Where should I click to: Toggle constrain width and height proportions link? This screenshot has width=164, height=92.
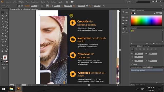(87, 6)
